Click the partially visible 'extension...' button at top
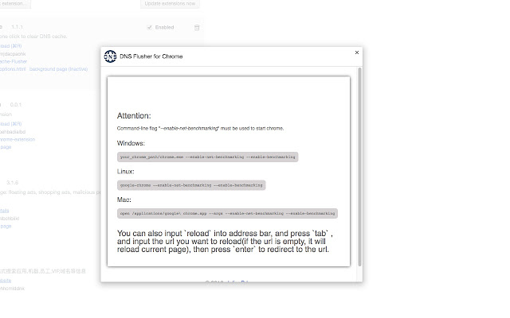Screen dimensions: 510x318 pyautogui.click(x=15, y=4)
